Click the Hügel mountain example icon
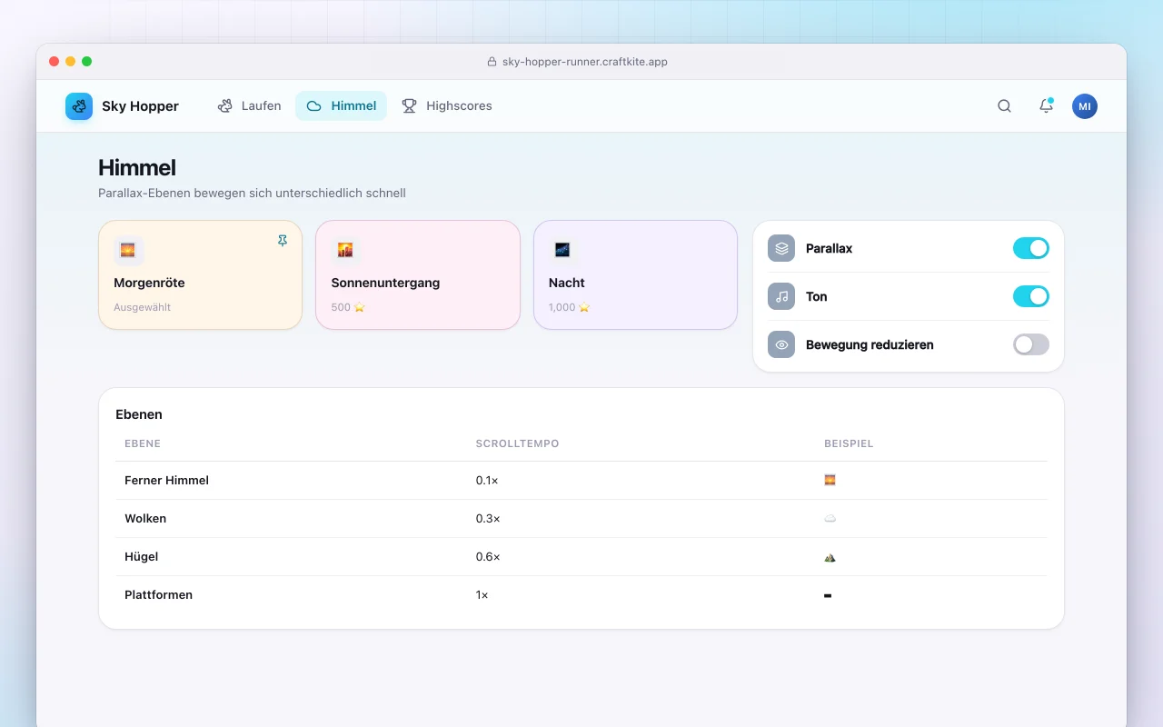Screen dimensions: 1163x727 [830, 556]
